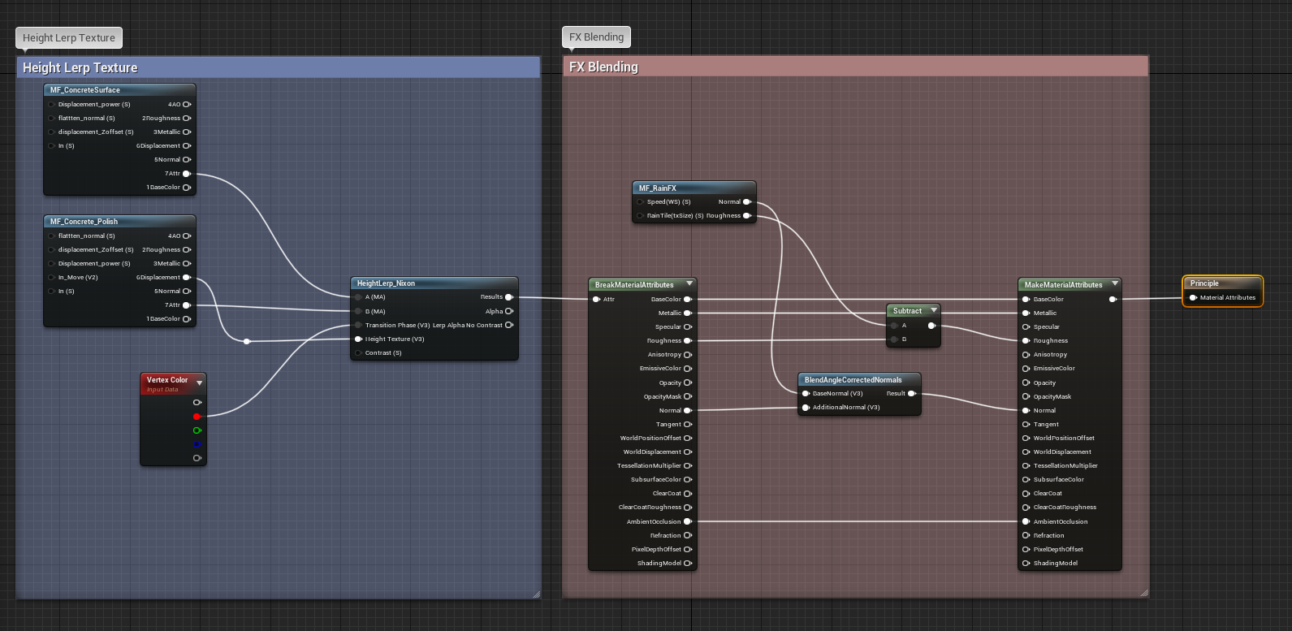The image size is (1292, 631).
Task: Click the 7Attr output pin on MF_ConcreteSurface
Action: [x=187, y=174]
